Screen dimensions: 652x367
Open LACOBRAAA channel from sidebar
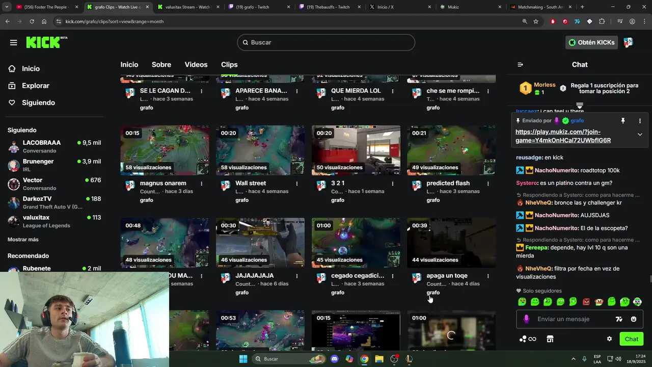pyautogui.click(x=54, y=147)
